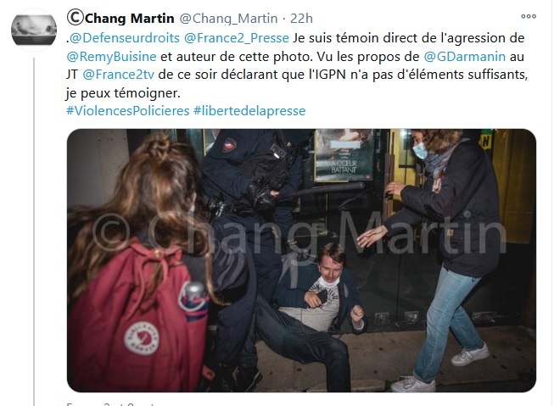Click the thread connector line under the avatar
Image resolution: width=554 pixels, height=406 pixels.
pos(34,231)
